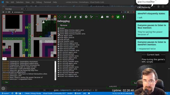Click the Build gear in status bar
The width and height of the screenshot is (170, 95).
coord(78,93)
